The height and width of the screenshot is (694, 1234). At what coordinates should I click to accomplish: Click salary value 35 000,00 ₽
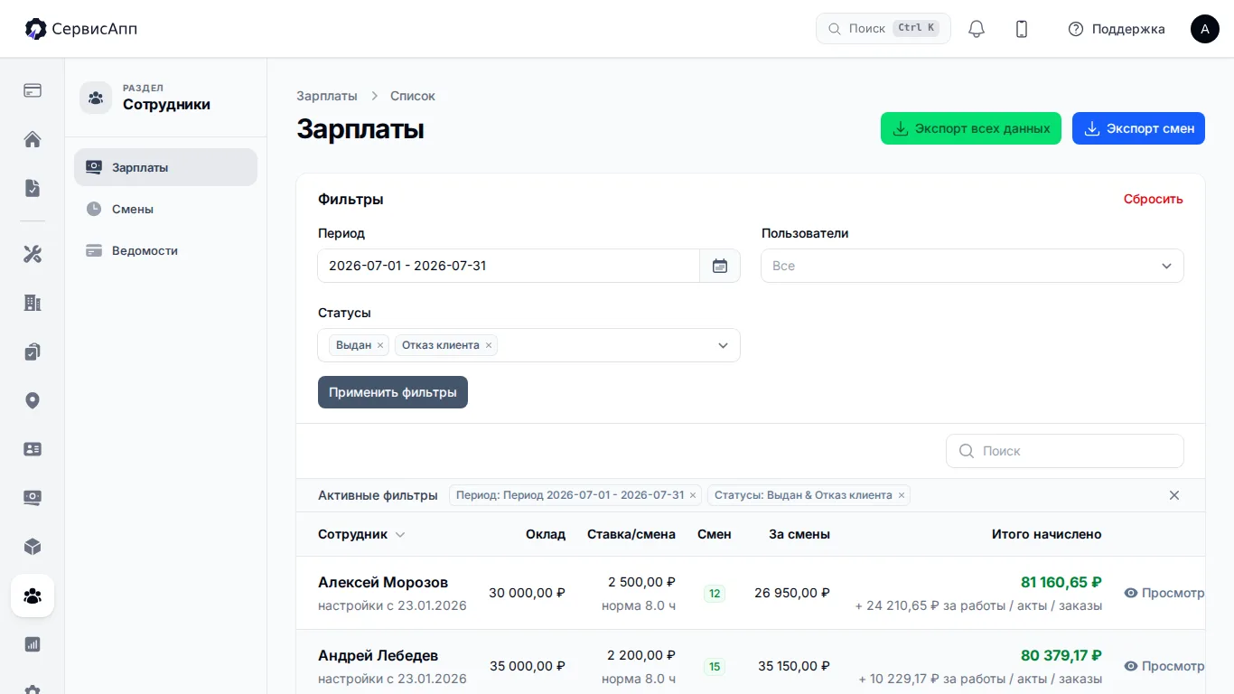[x=528, y=666]
